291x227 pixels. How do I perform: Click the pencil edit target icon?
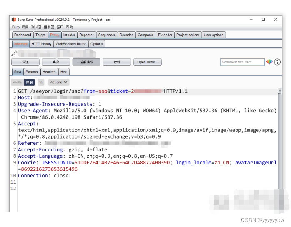14,53
